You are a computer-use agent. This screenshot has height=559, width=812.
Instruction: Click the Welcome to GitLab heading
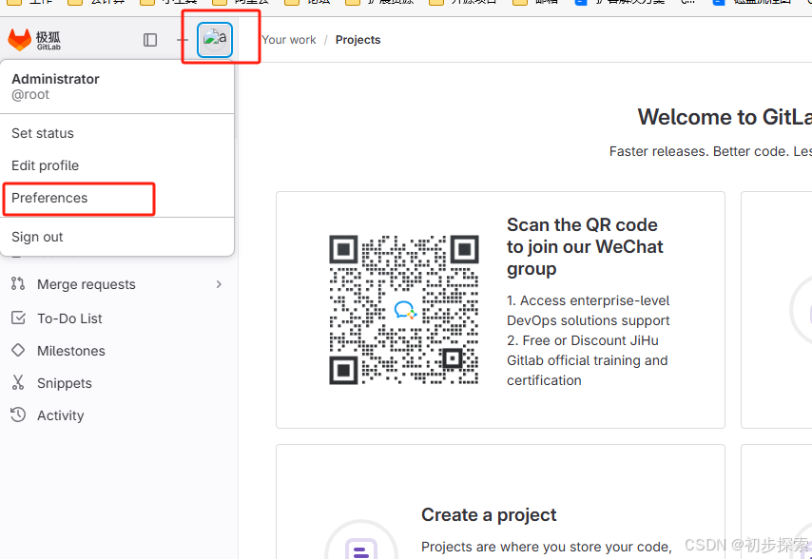(x=725, y=117)
